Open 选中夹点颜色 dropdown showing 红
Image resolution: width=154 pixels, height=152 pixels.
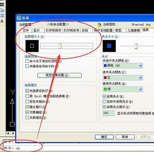123,78
